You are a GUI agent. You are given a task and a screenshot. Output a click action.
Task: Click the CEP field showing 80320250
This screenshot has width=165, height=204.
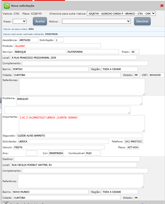(x=157, y=75)
